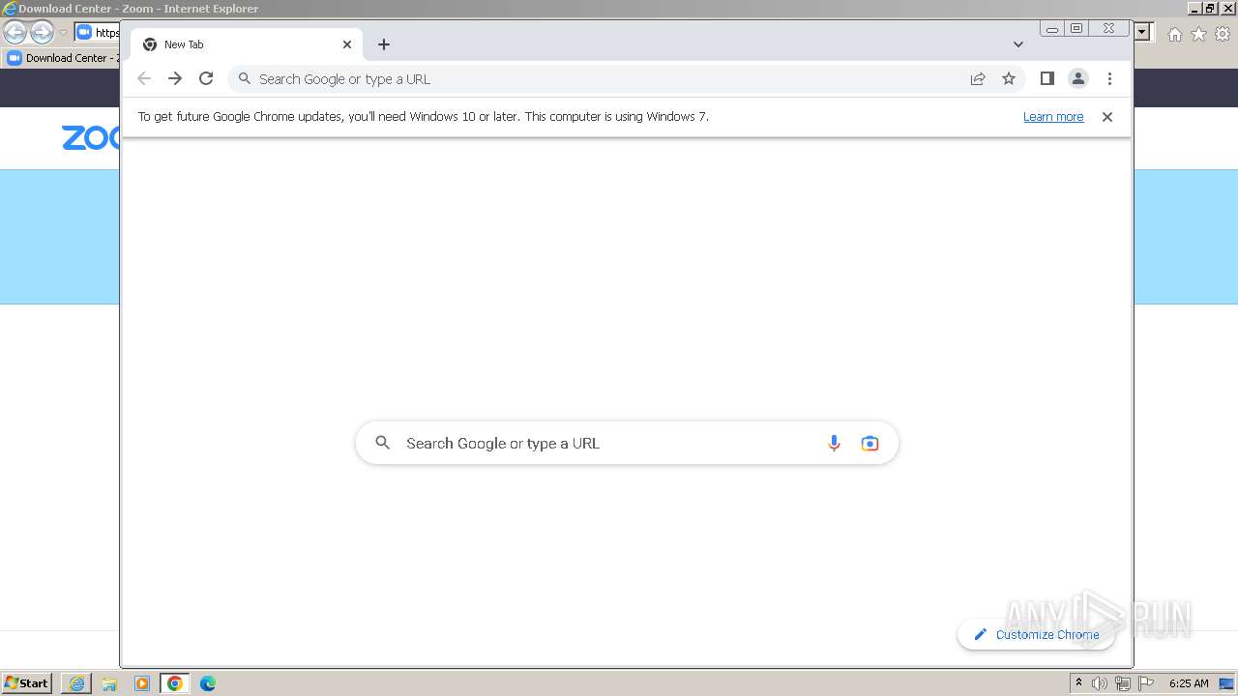Select the Download Center tab in Internet Explorer

62,58
